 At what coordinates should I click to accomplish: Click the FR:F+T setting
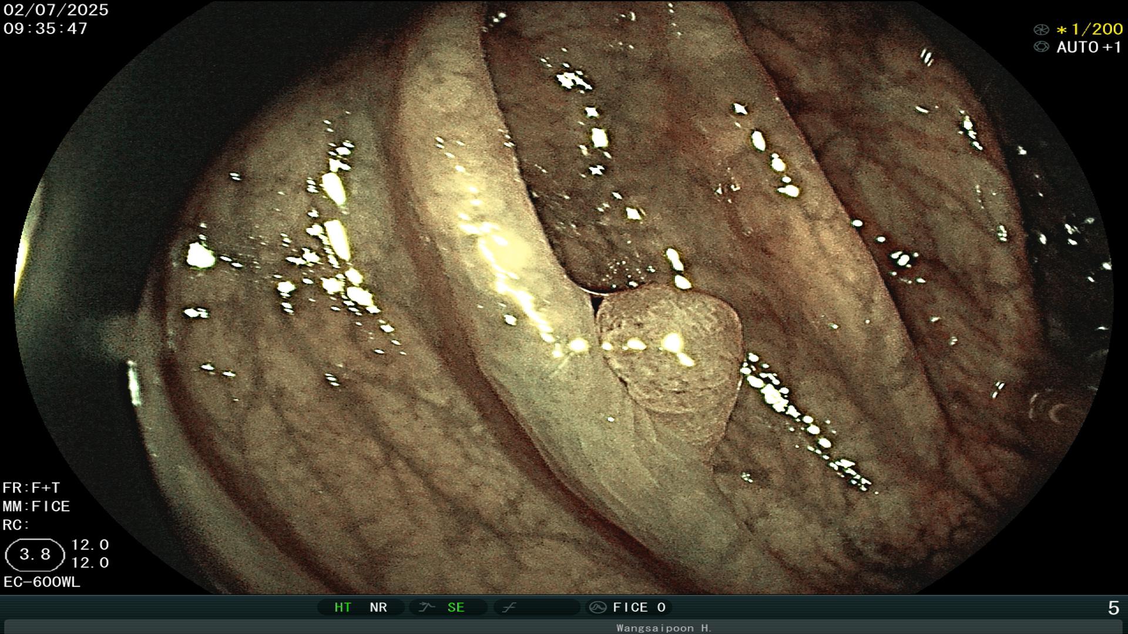[31, 488]
